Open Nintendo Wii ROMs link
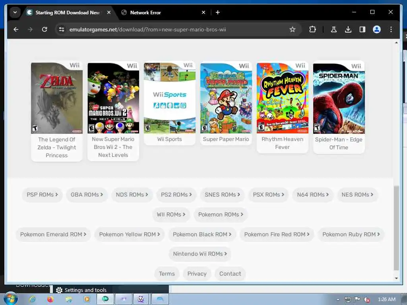This screenshot has width=407, height=305. [200, 254]
